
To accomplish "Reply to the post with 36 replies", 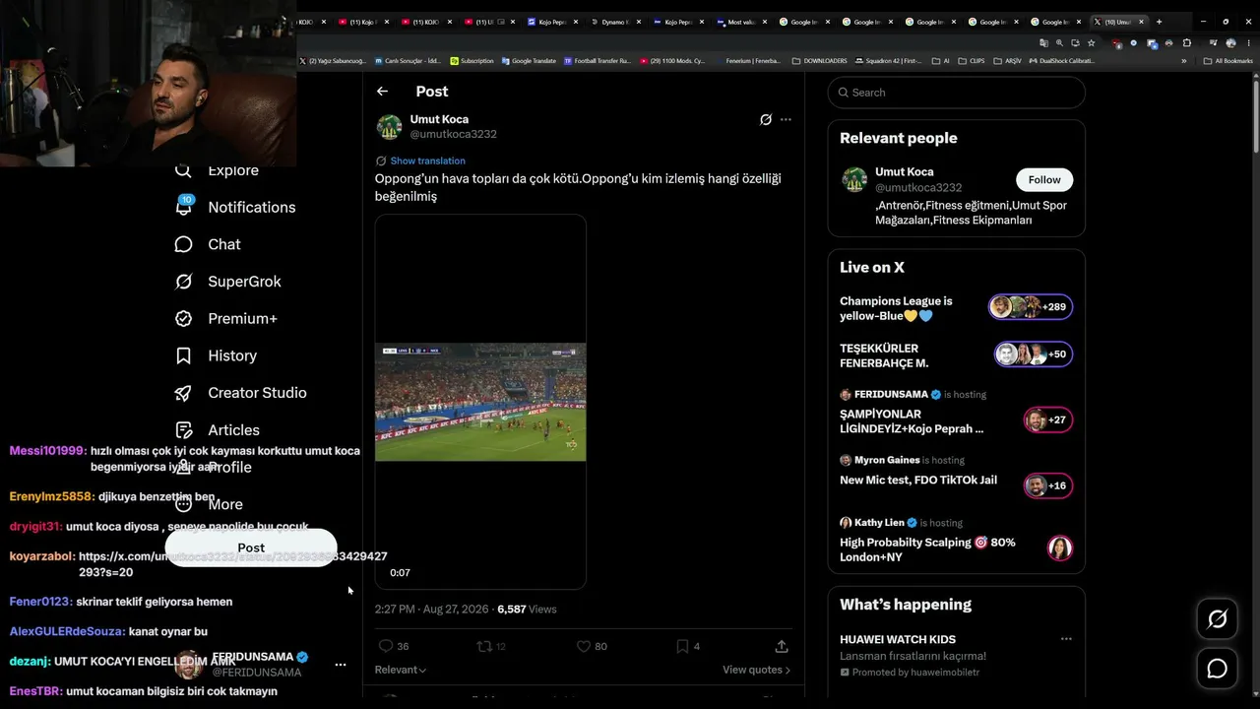I will point(394,646).
